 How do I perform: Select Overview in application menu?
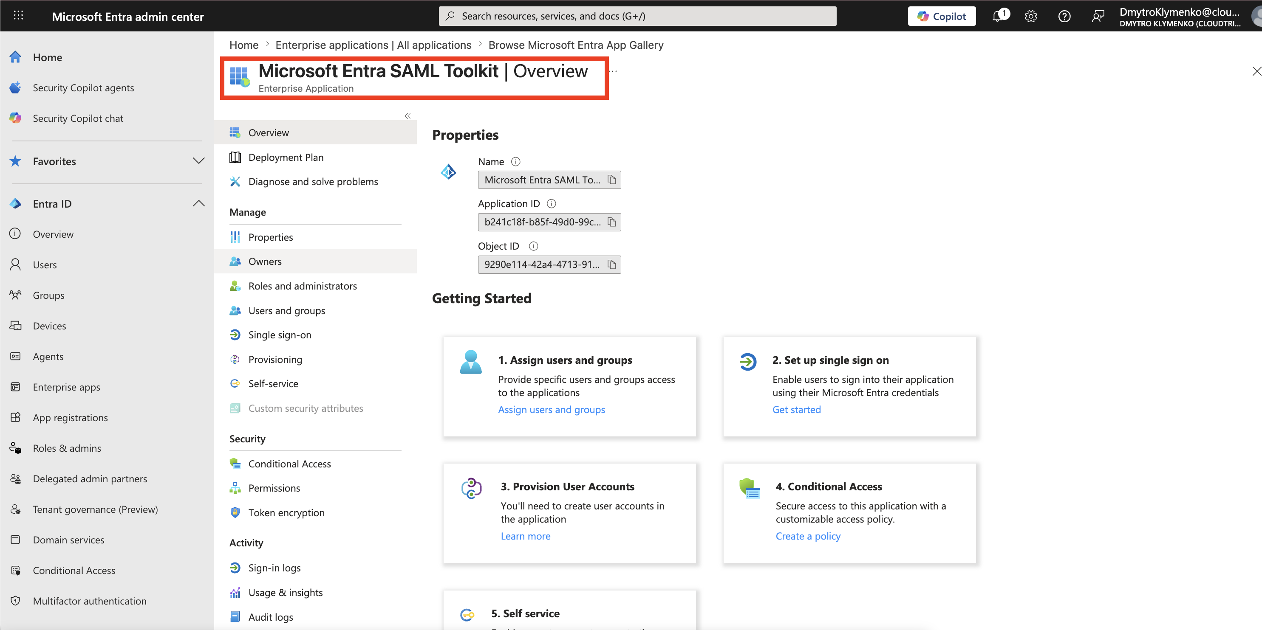(x=315, y=132)
